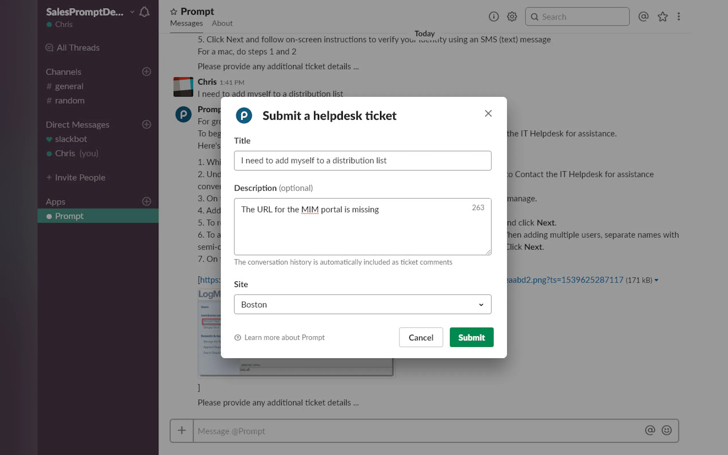Expand image file options caret
This screenshot has height=455, width=728.
click(656, 280)
